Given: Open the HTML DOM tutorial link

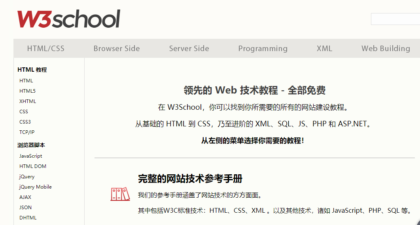Looking at the screenshot, I should pos(33,166).
